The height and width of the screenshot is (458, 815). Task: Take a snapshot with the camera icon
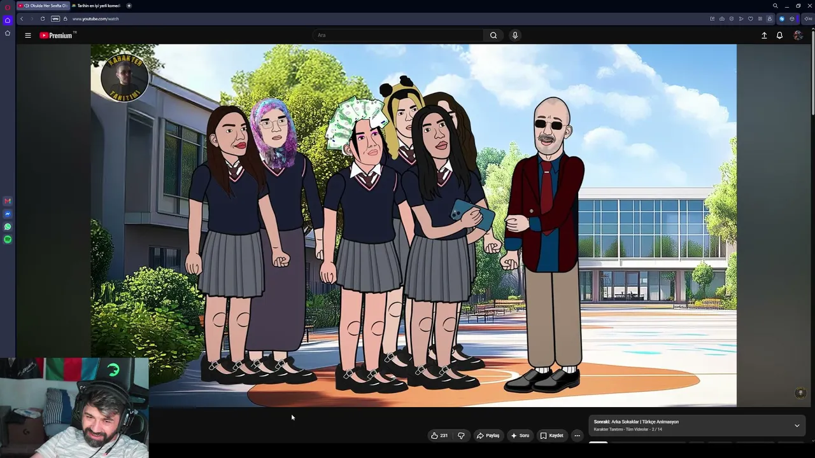(x=721, y=19)
